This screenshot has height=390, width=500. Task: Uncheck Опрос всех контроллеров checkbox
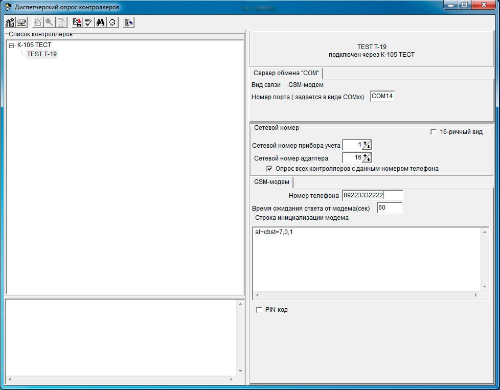[269, 169]
